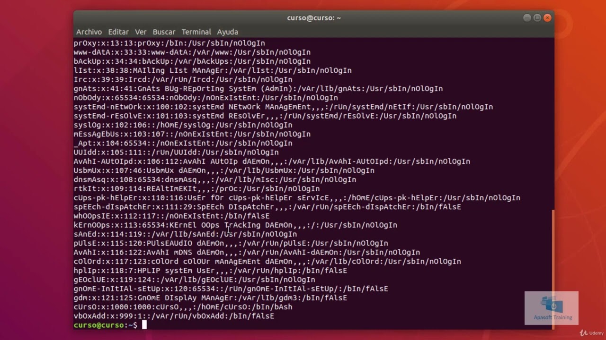The width and height of the screenshot is (606, 340).
Task: Click the mEssAgEbUs:x:103 line
Action: coord(192,134)
